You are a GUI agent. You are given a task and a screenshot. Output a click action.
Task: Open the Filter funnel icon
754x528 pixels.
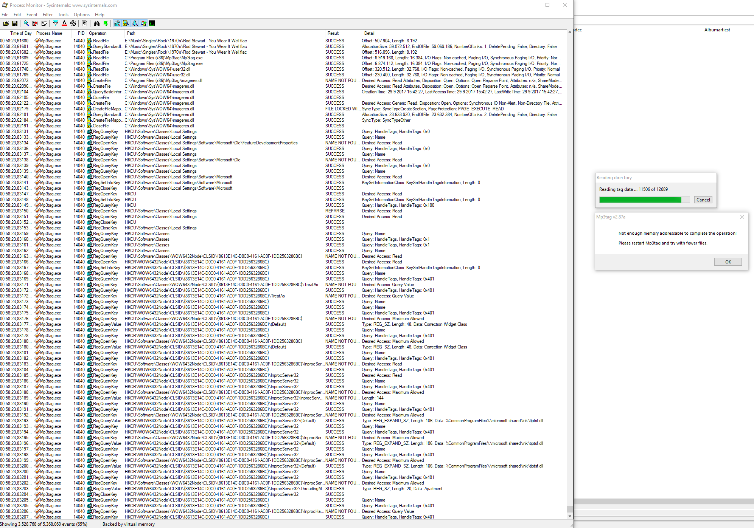tap(56, 23)
